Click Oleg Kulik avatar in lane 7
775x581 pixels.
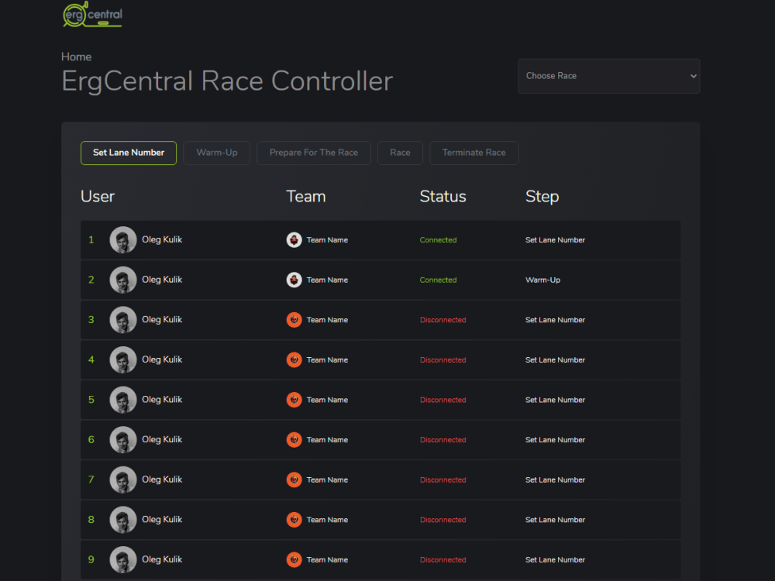point(123,480)
